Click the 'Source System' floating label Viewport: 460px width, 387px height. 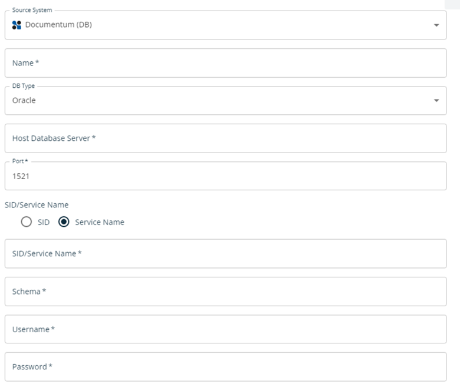[32, 11]
